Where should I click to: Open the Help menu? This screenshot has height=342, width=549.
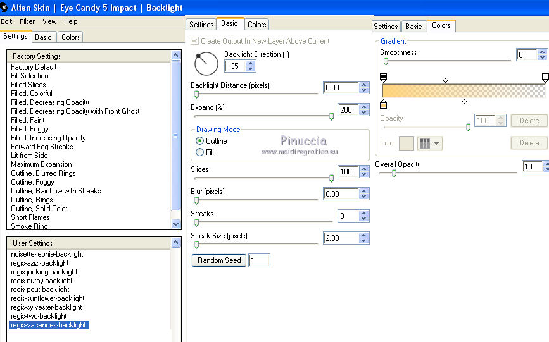[70, 21]
